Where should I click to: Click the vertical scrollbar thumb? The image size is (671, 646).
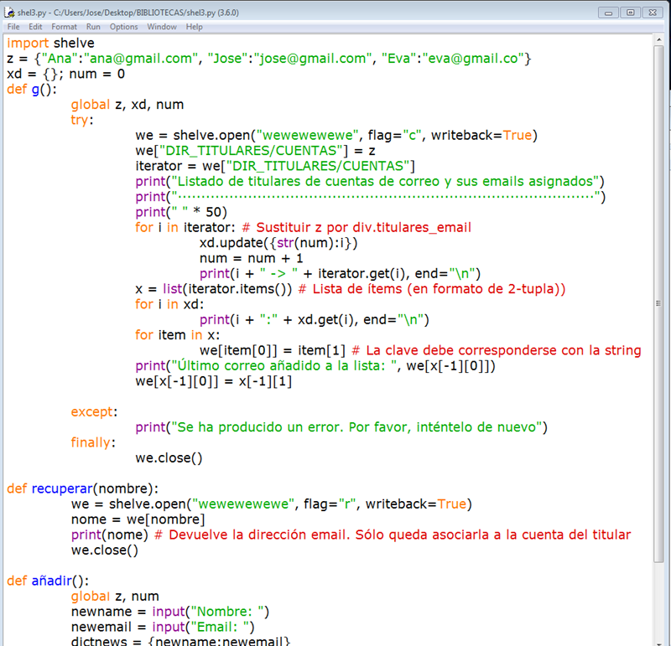click(x=658, y=303)
